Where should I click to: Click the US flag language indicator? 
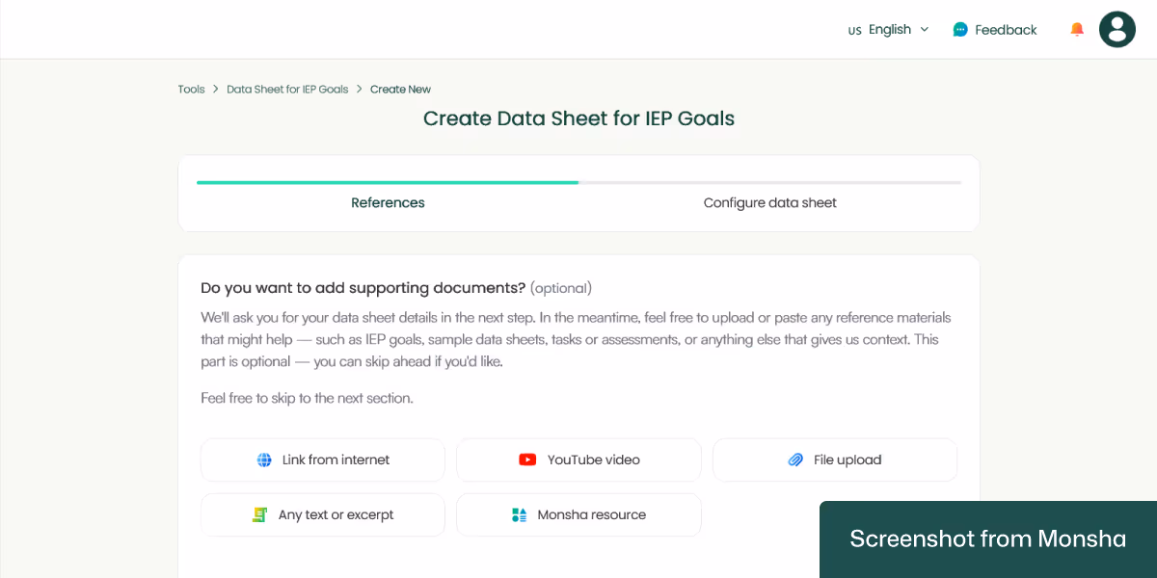pos(854,30)
